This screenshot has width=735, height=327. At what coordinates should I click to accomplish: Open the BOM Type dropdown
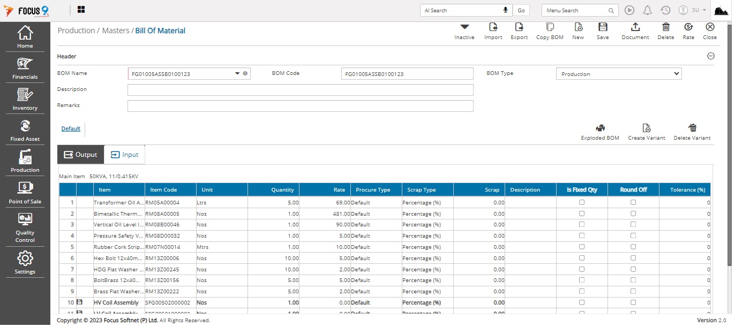pos(619,74)
